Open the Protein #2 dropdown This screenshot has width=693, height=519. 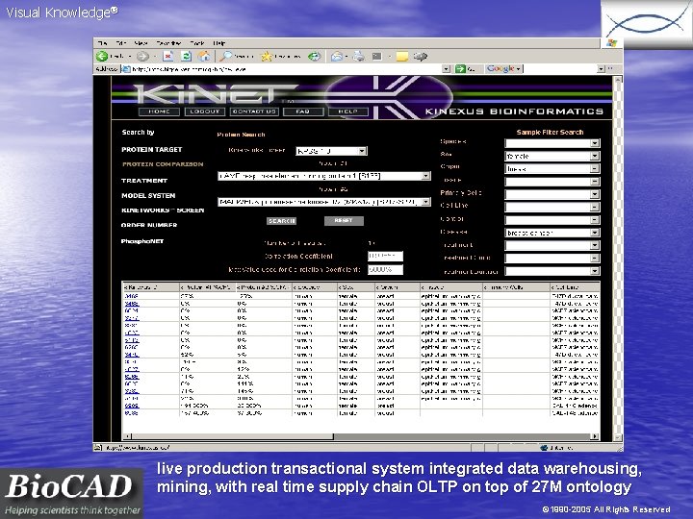pyautogui.click(x=324, y=202)
